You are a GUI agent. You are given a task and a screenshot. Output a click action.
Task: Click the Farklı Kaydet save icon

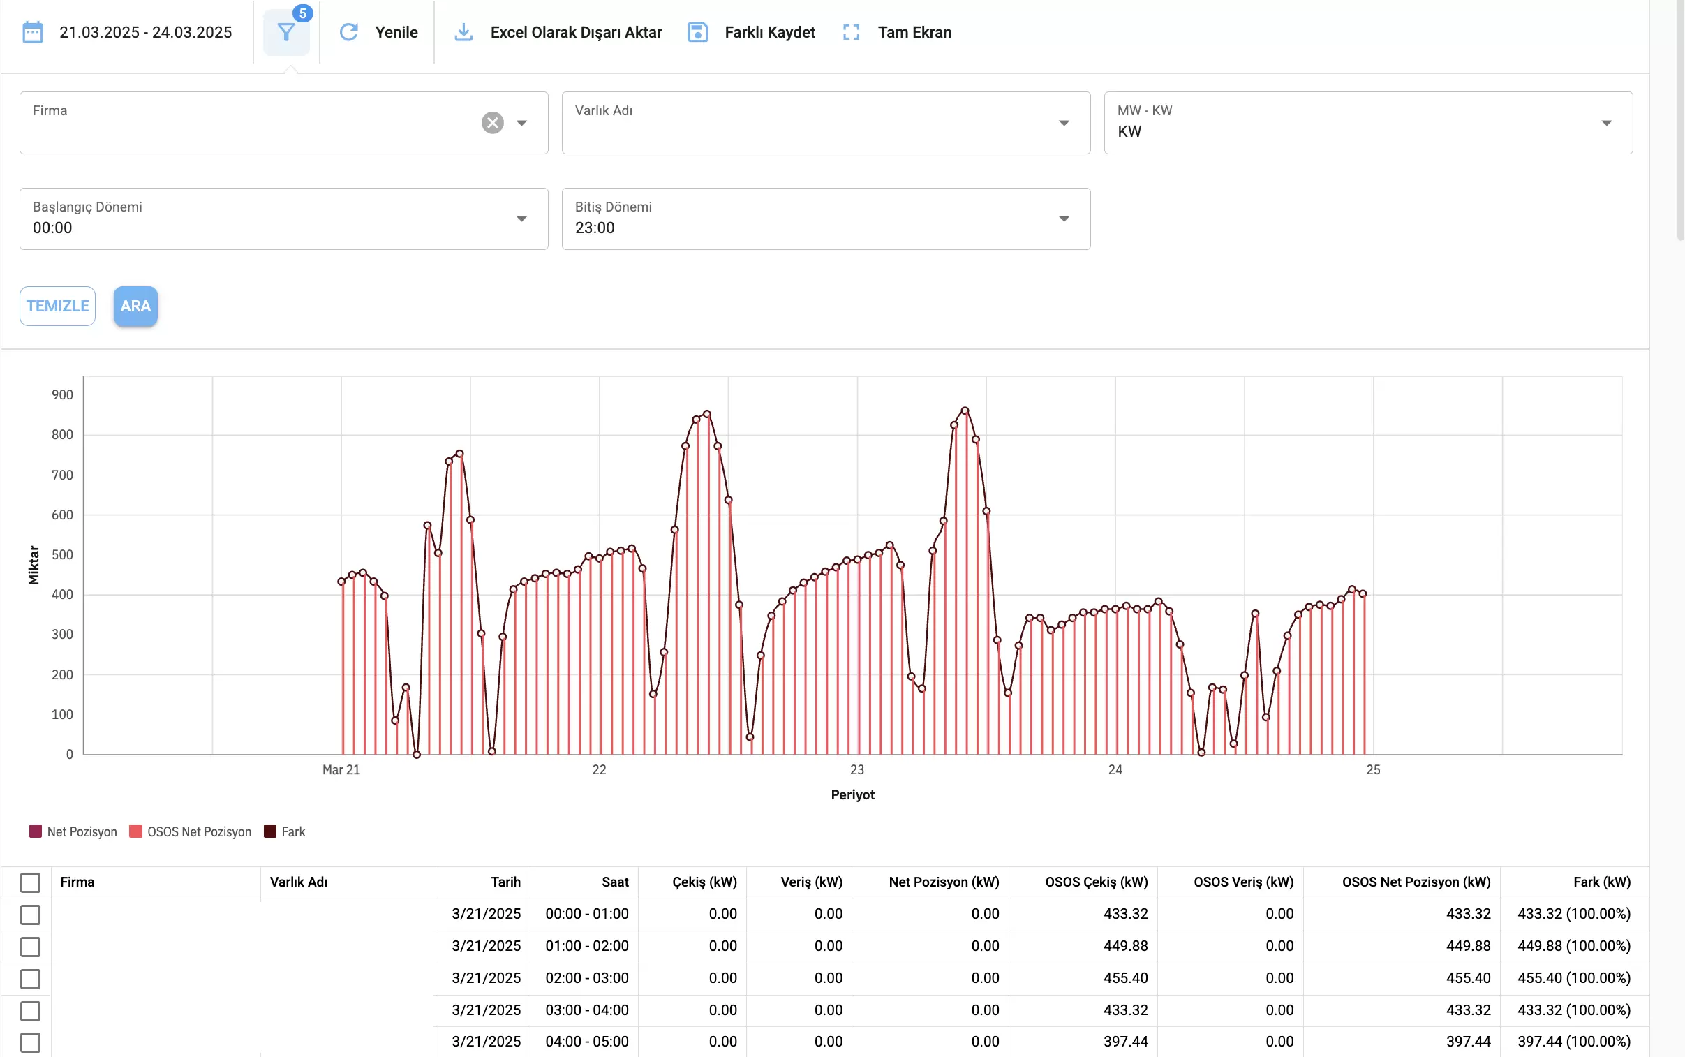coord(697,32)
